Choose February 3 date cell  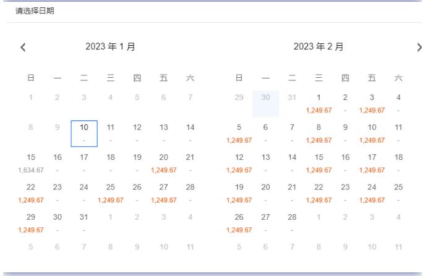coord(372,104)
